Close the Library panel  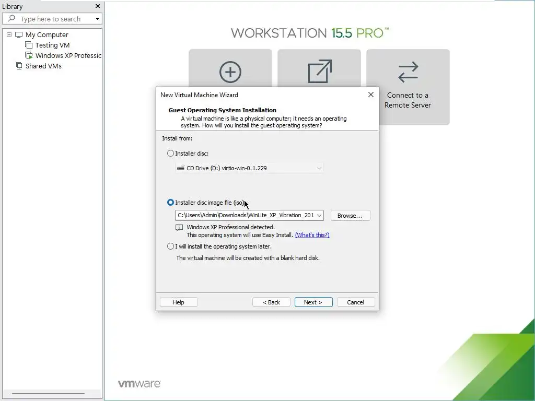coord(98,6)
